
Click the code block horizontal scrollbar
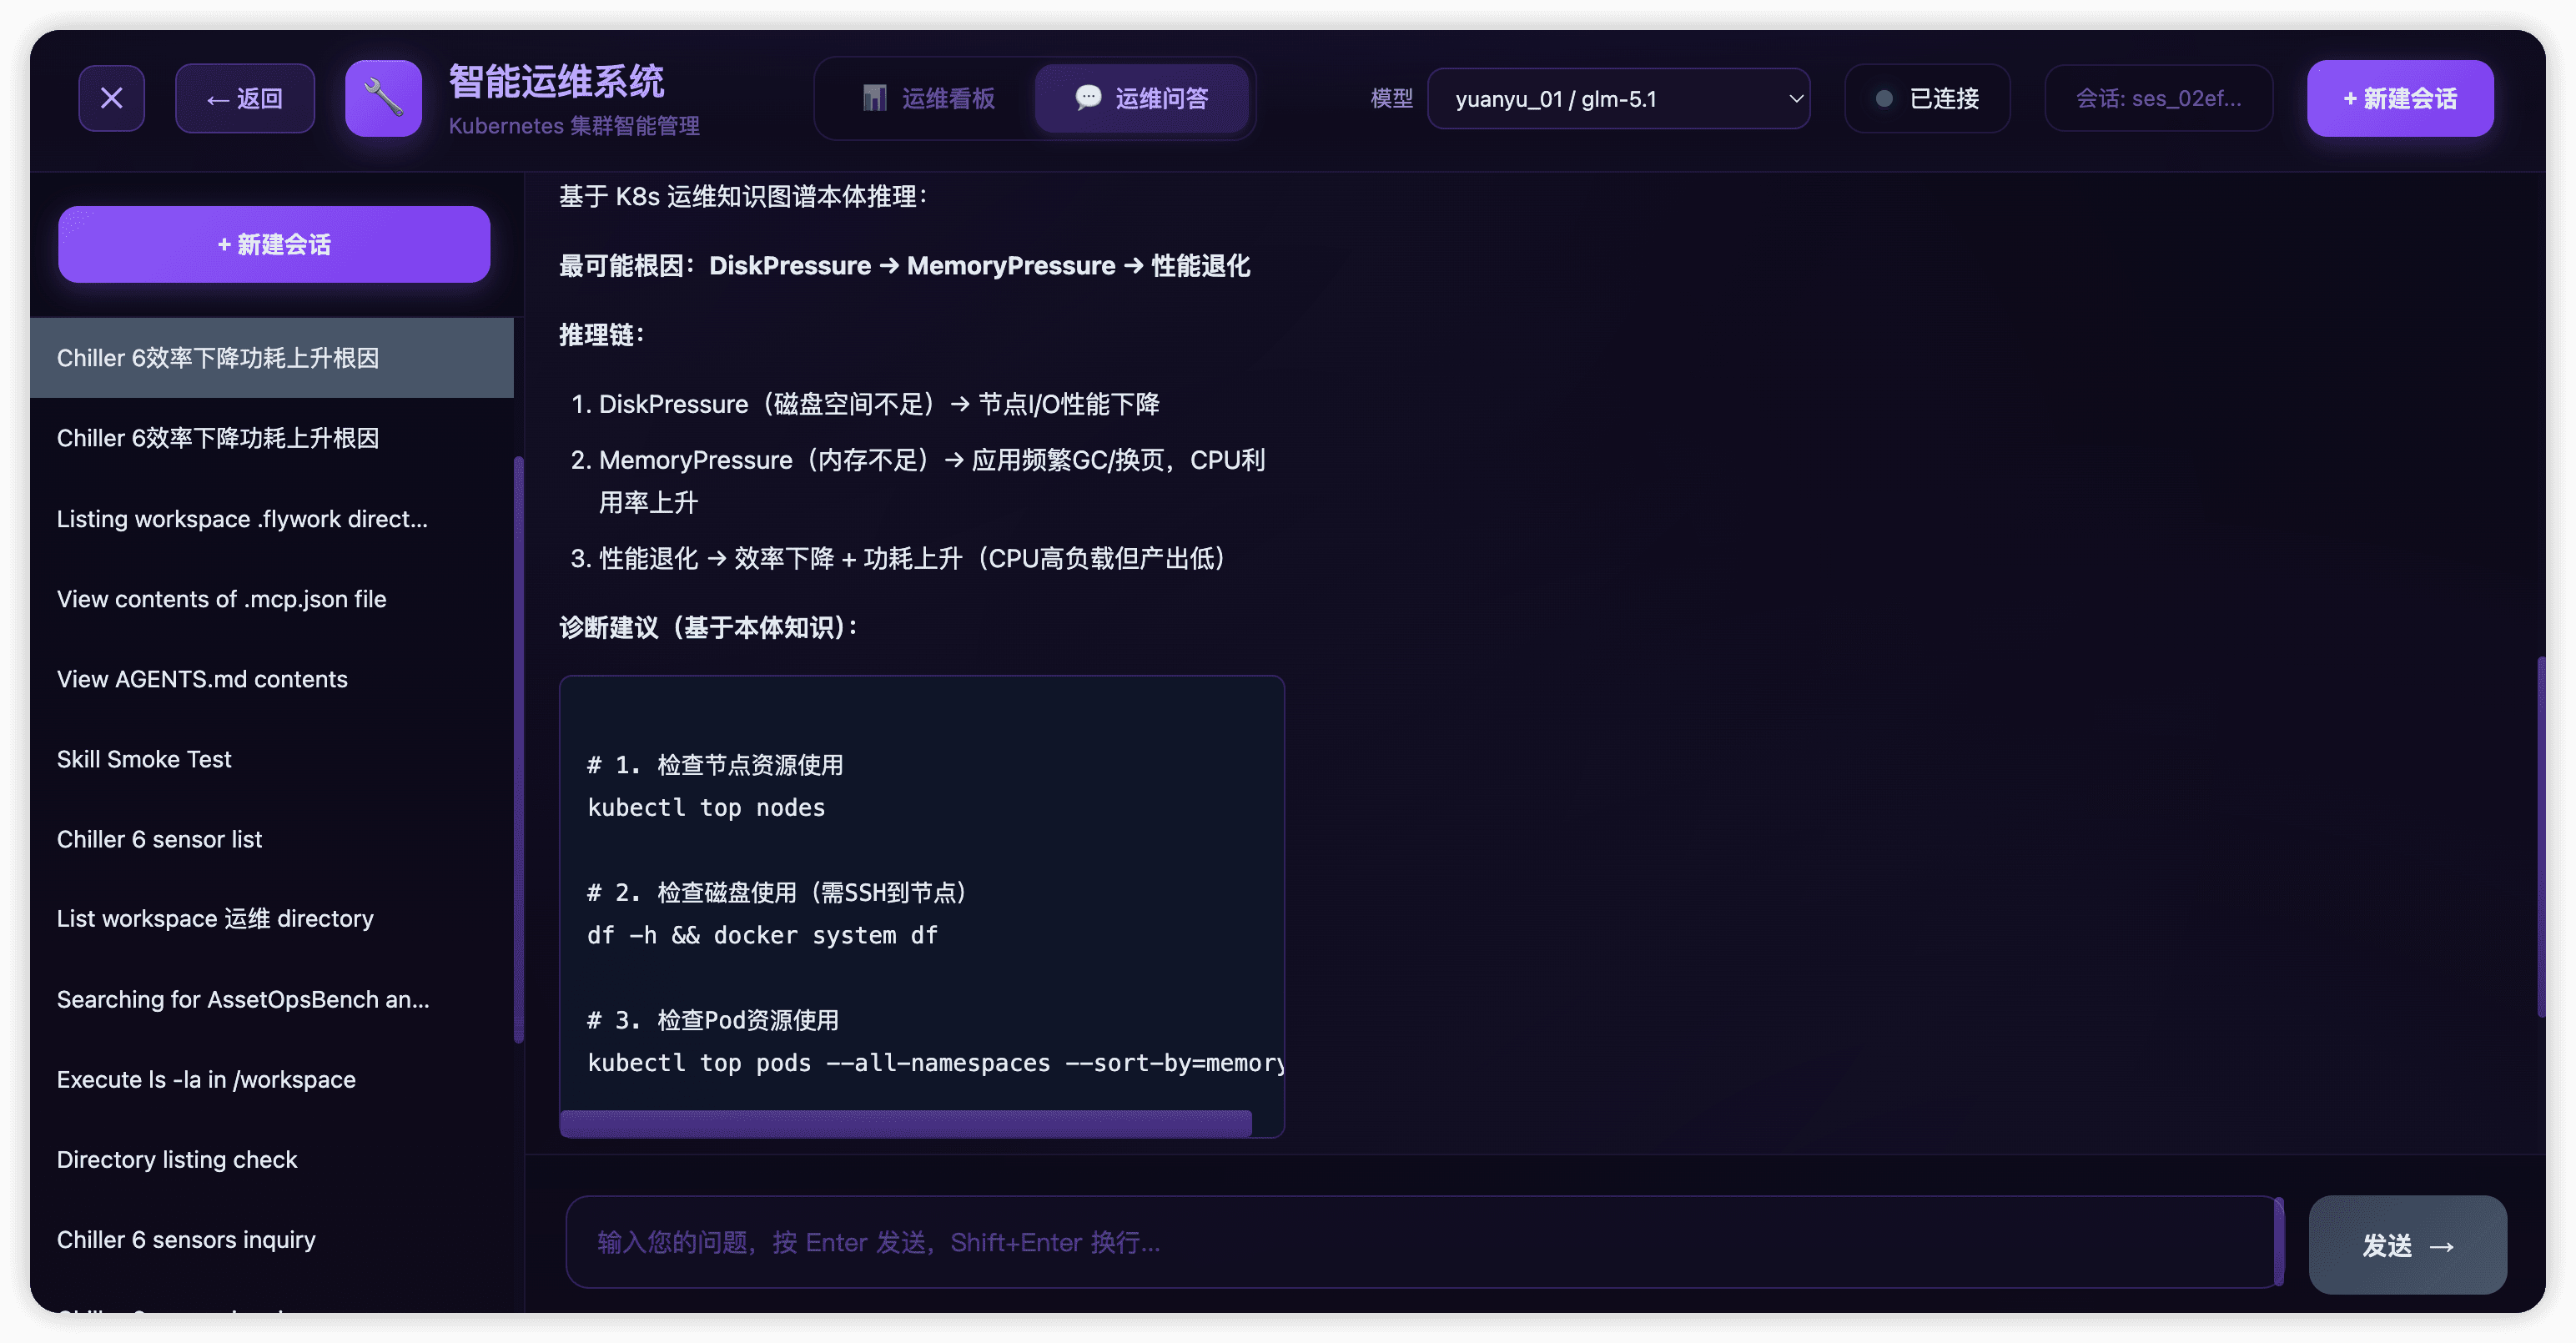click(x=905, y=1122)
